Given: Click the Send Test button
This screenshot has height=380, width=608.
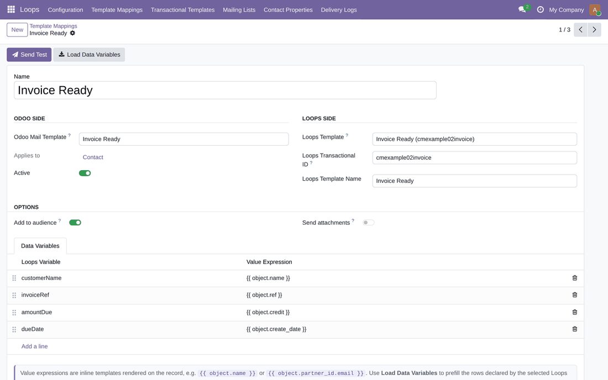Looking at the screenshot, I should click(29, 55).
